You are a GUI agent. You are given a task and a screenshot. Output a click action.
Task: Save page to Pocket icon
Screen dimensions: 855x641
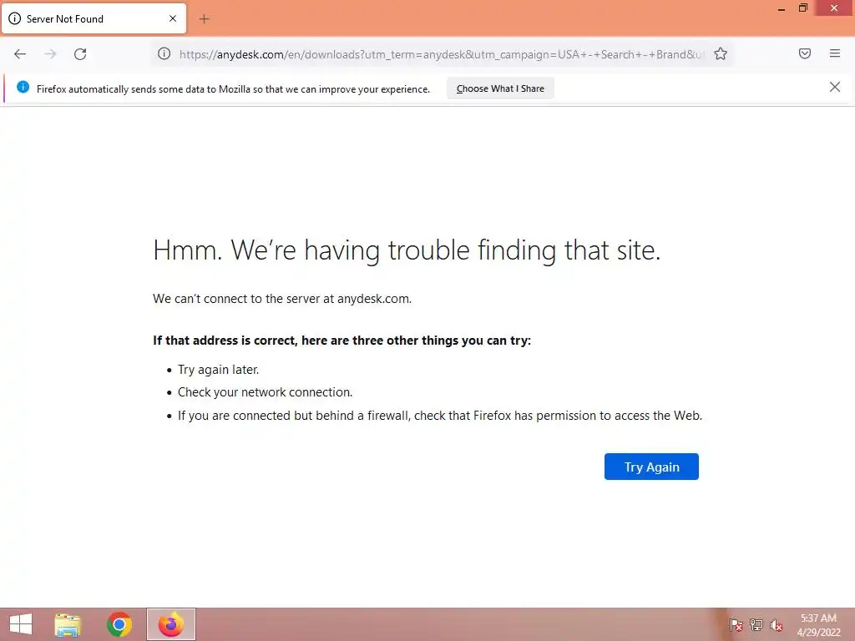click(804, 53)
